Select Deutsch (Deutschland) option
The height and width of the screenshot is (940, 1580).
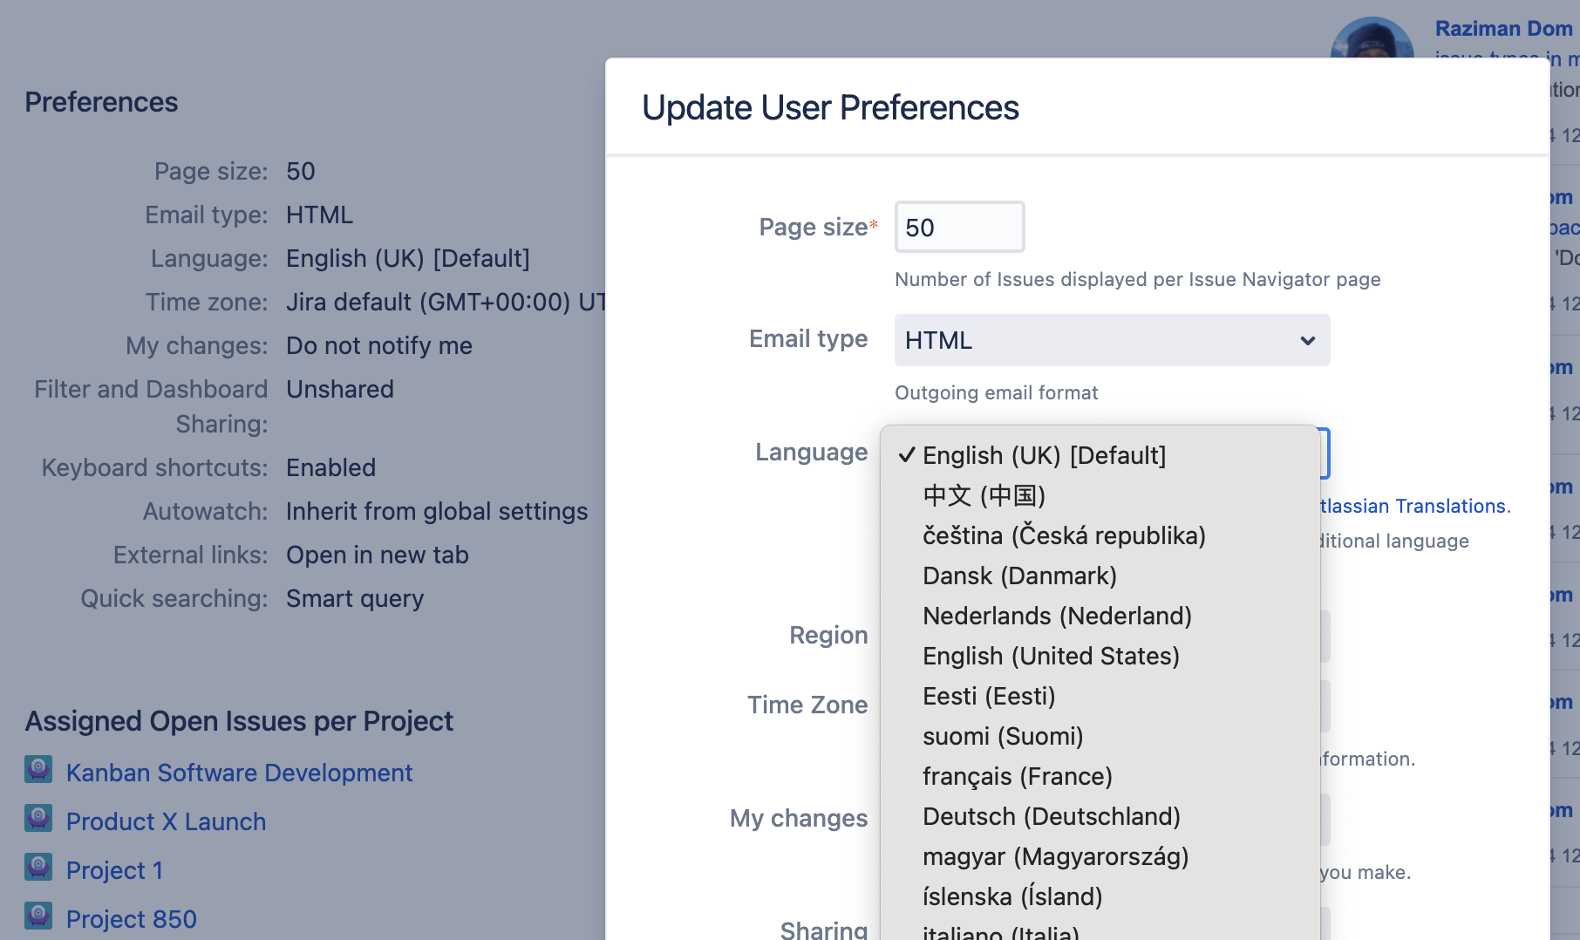1052,816
